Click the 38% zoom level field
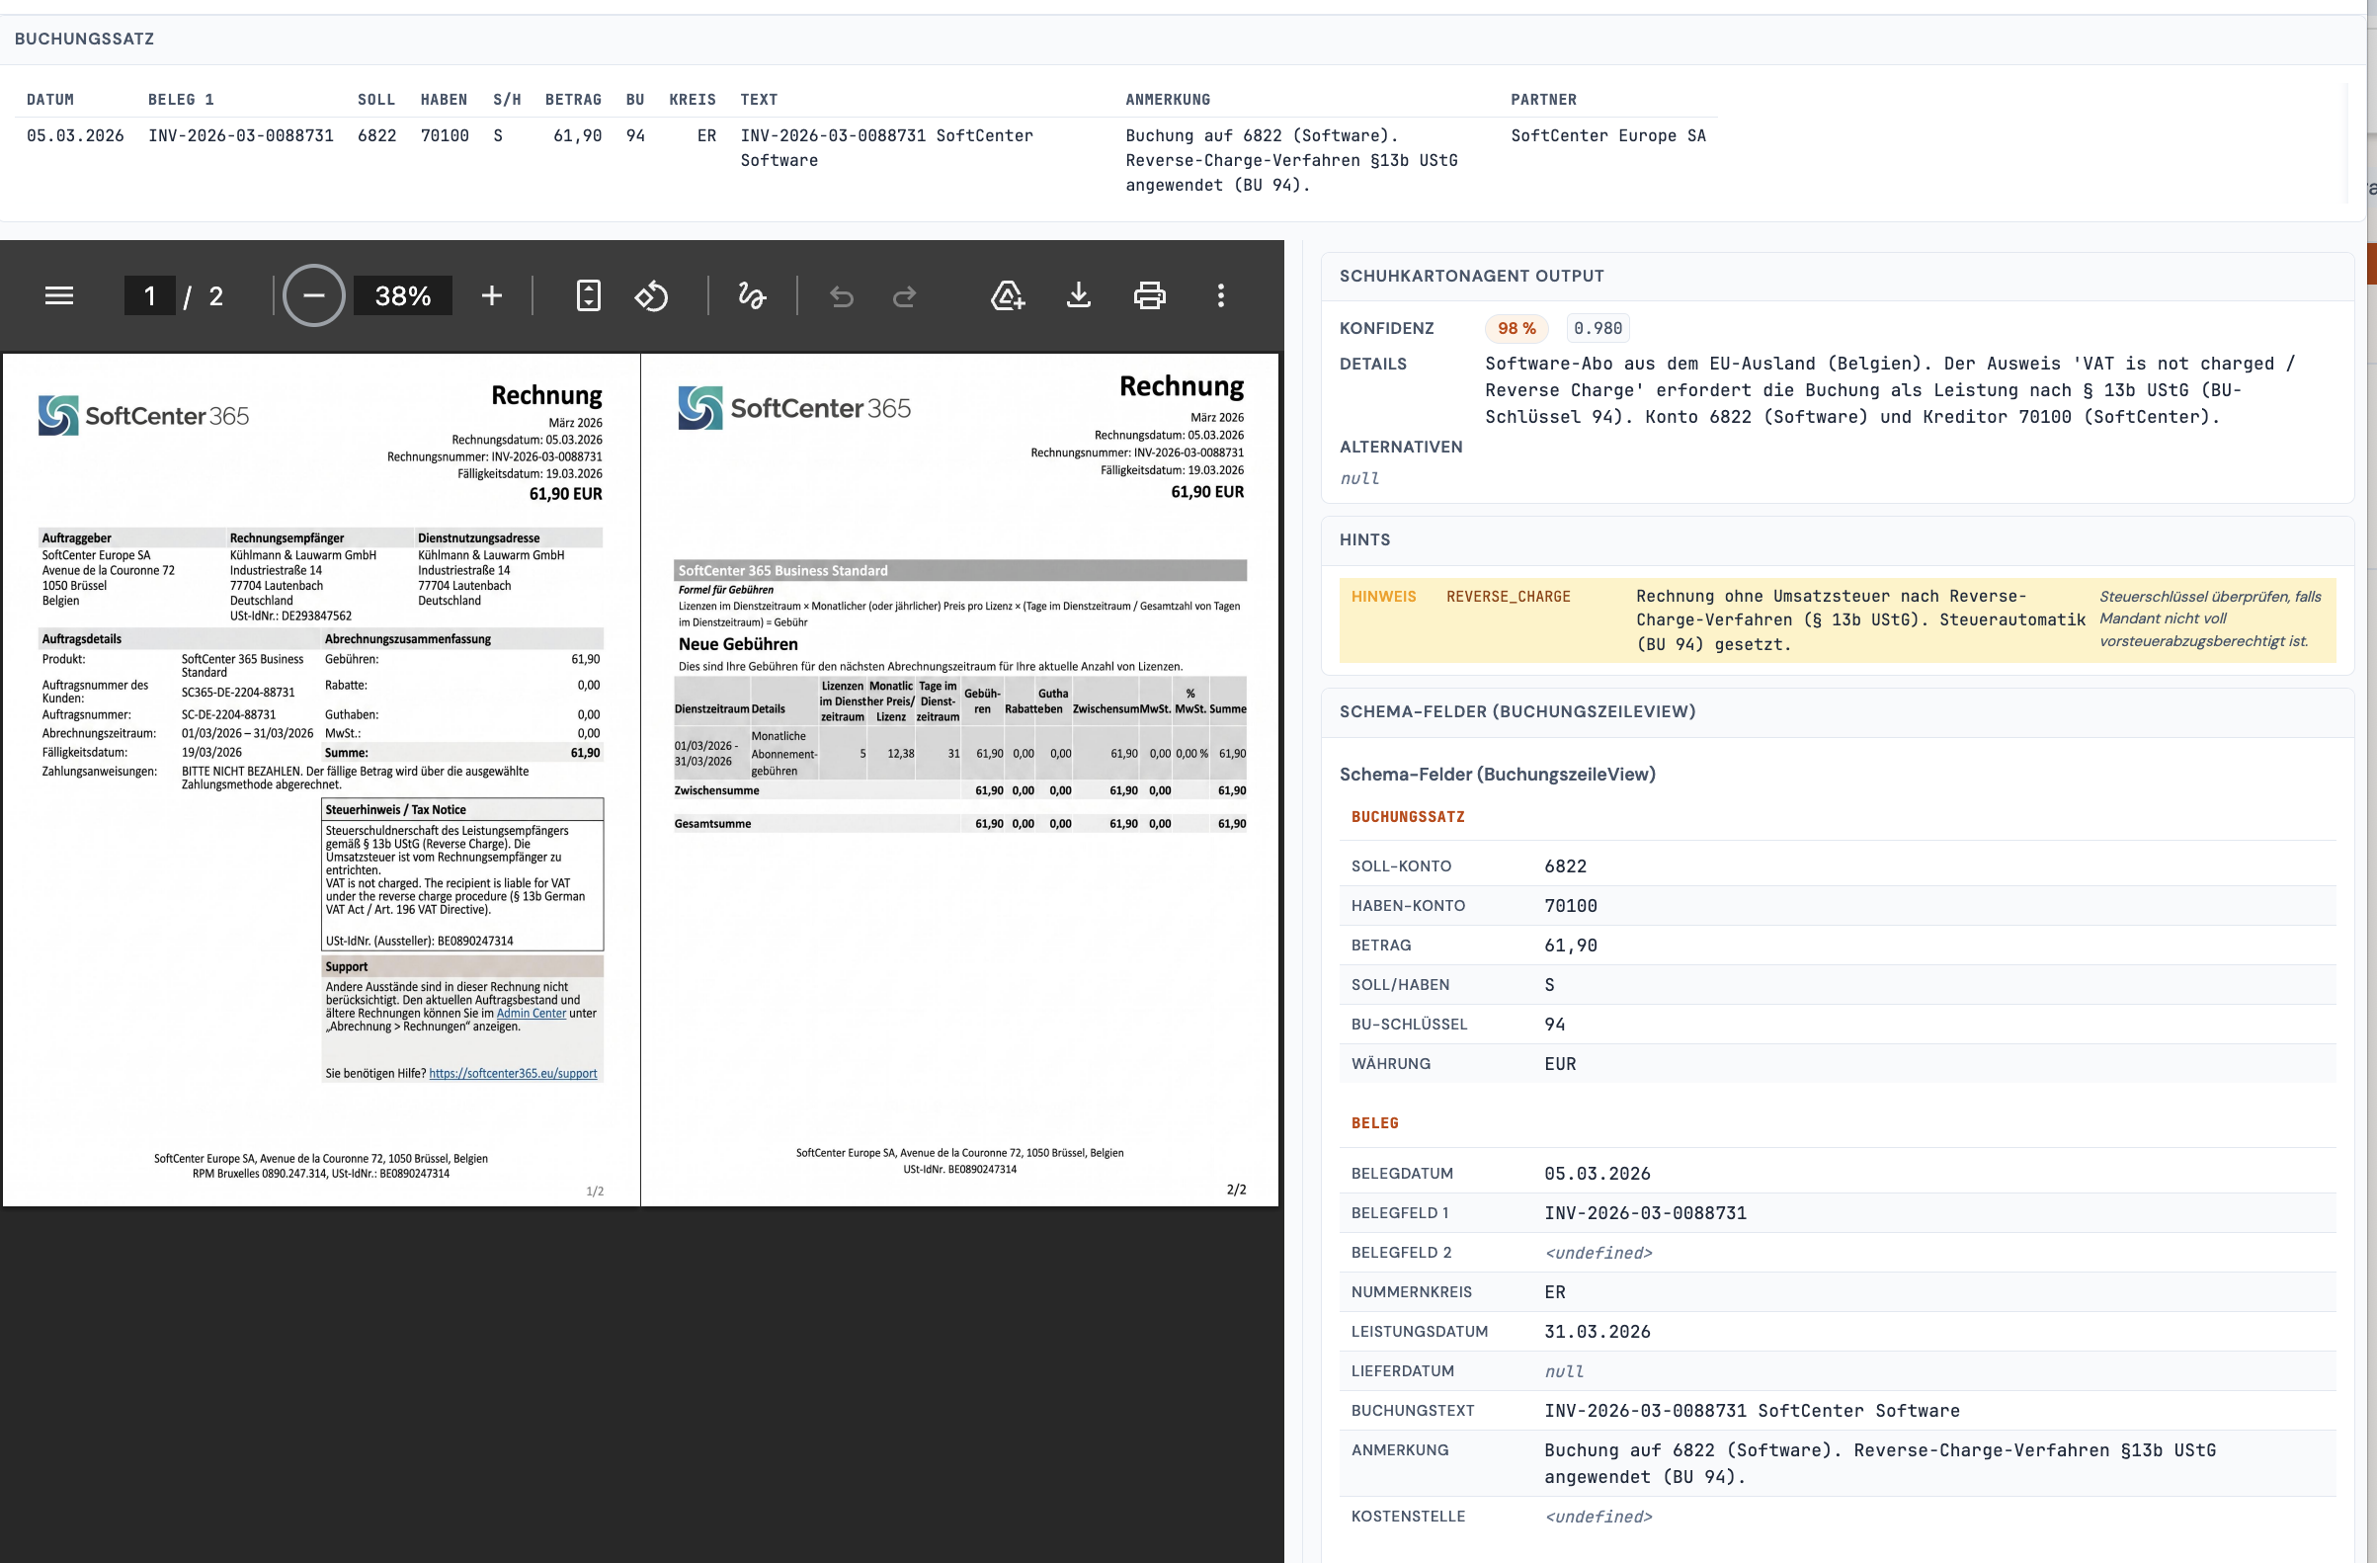The image size is (2377, 1563). tap(402, 295)
